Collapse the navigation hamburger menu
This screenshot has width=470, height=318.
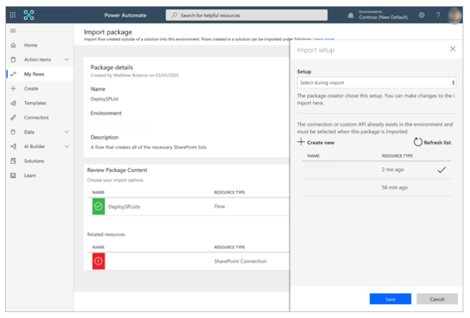tap(13, 31)
